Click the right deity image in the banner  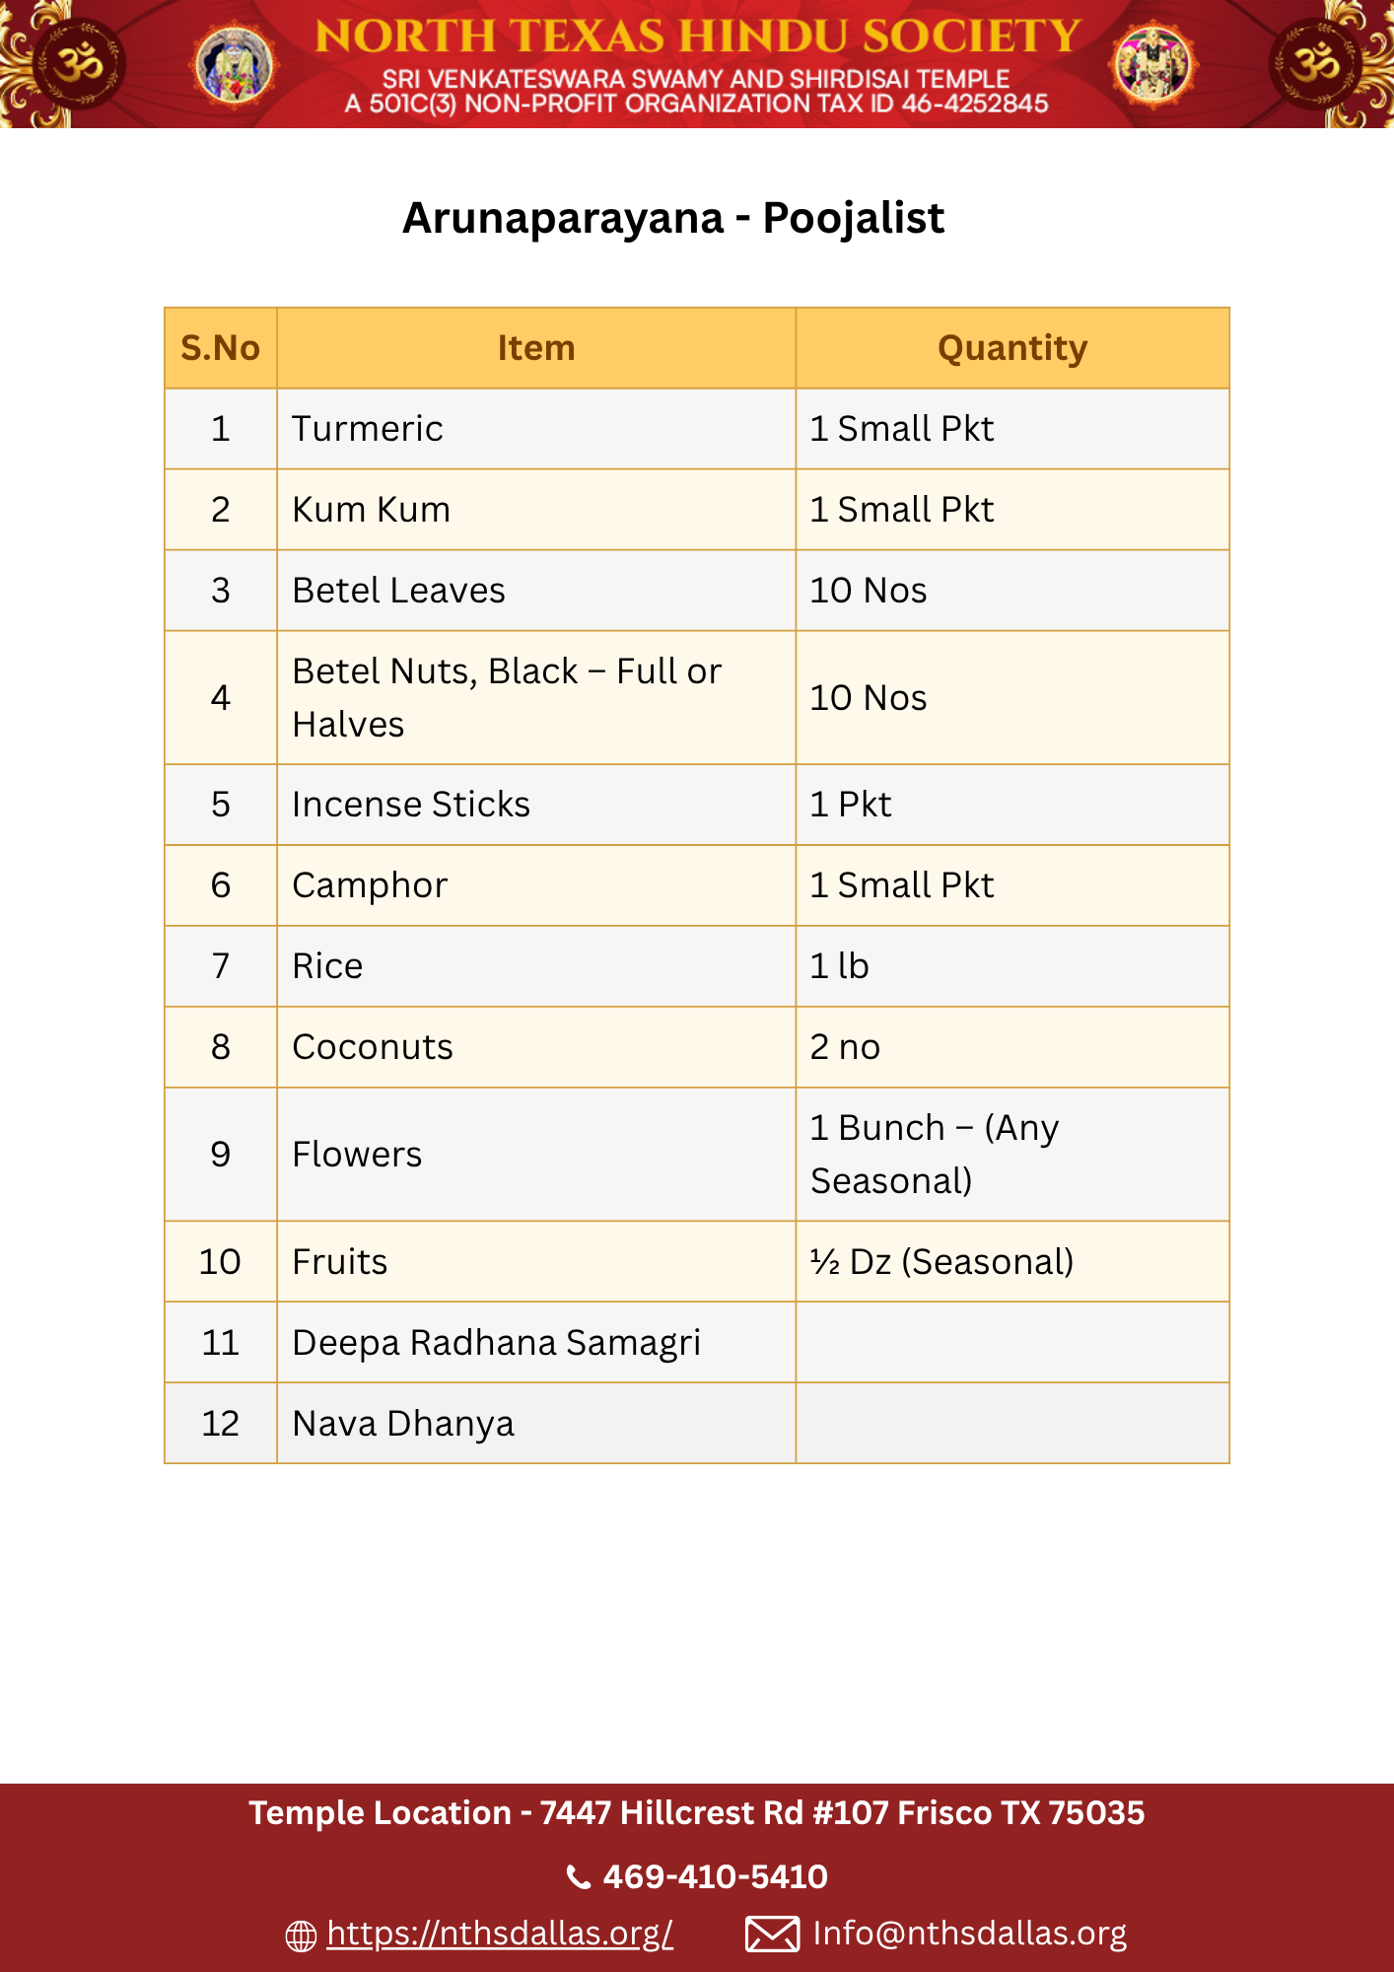[1152, 65]
